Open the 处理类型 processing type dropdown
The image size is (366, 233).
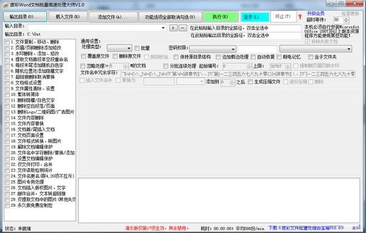(x=119, y=48)
